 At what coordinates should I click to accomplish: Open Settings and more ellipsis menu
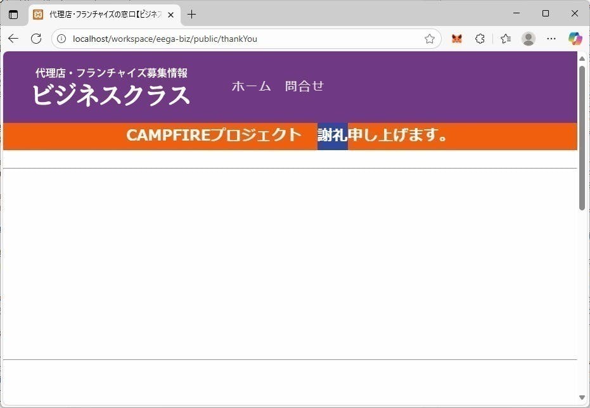551,39
